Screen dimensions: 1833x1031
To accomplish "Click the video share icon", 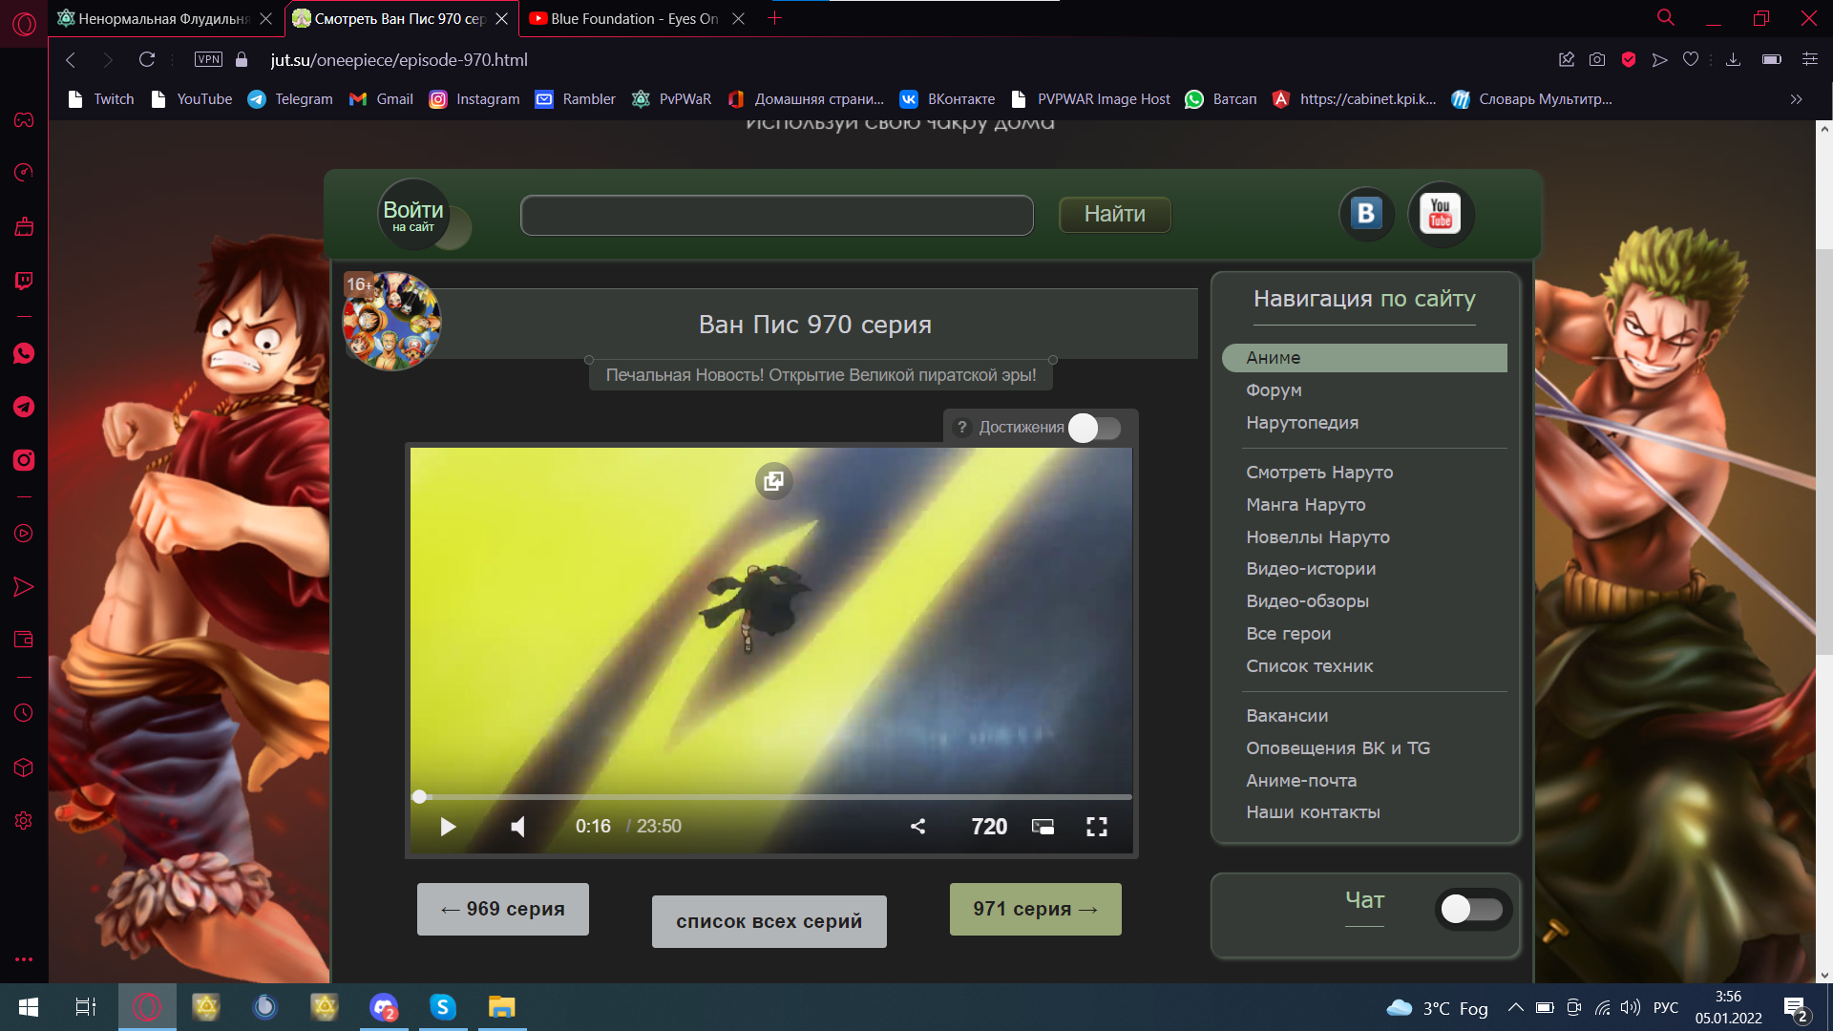I will [x=917, y=827].
